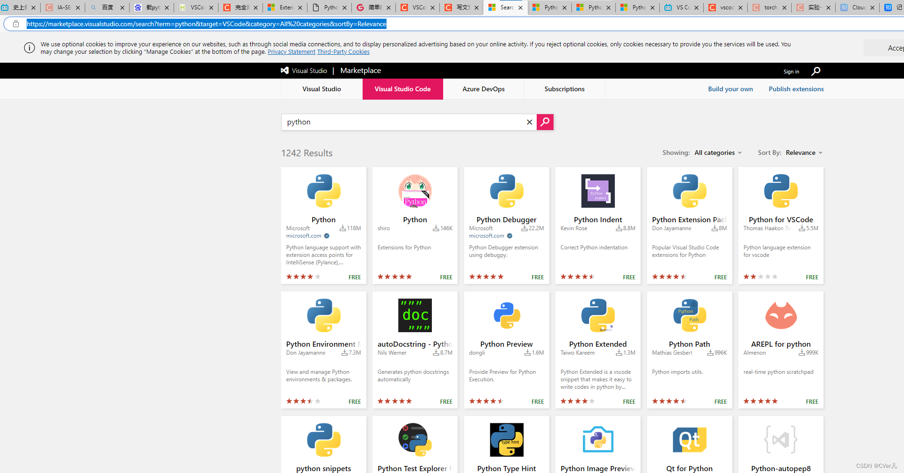Viewport: 904px width, 473px height.
Task: Expand the Sort By Relevance dropdown
Action: coord(804,153)
